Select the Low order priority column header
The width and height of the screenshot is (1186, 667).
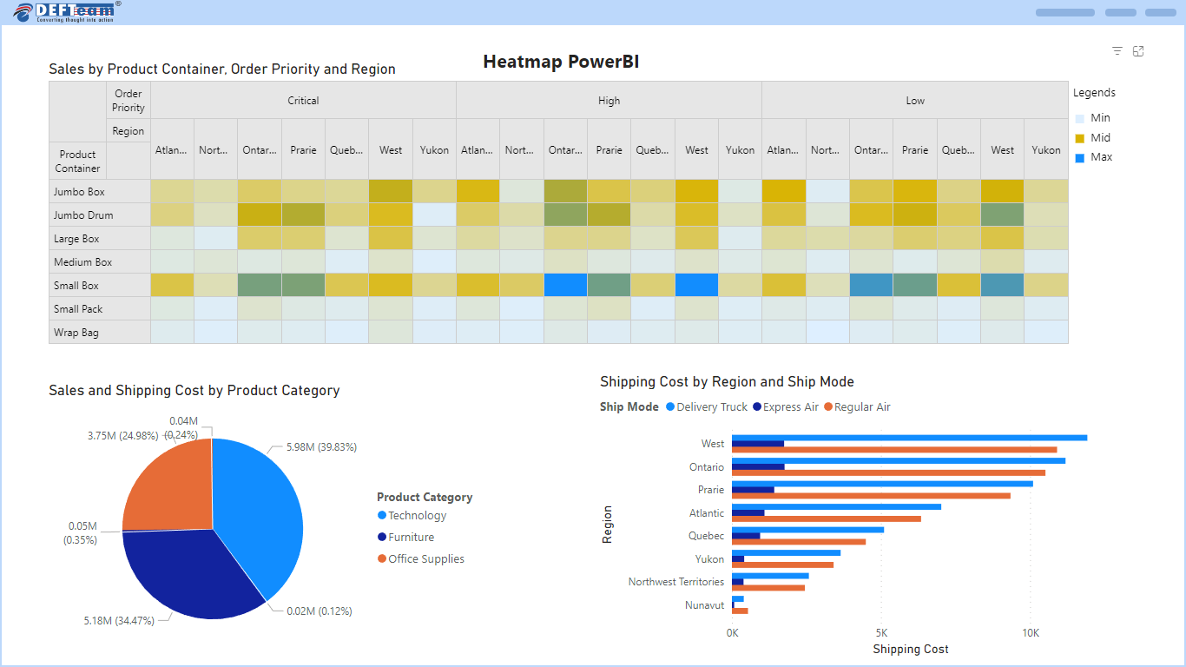pyautogui.click(x=915, y=101)
